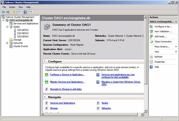Viewport: 179px width, 121px height.
Task: Collapse the Configure section
Action: point(45,61)
